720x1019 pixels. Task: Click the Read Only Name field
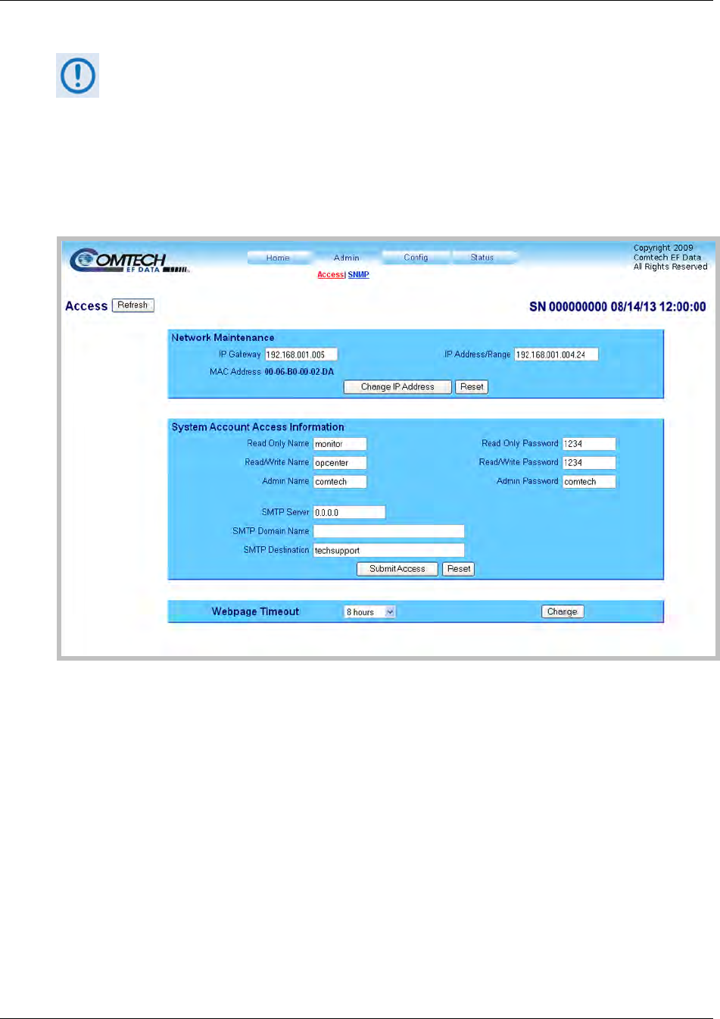pos(340,444)
